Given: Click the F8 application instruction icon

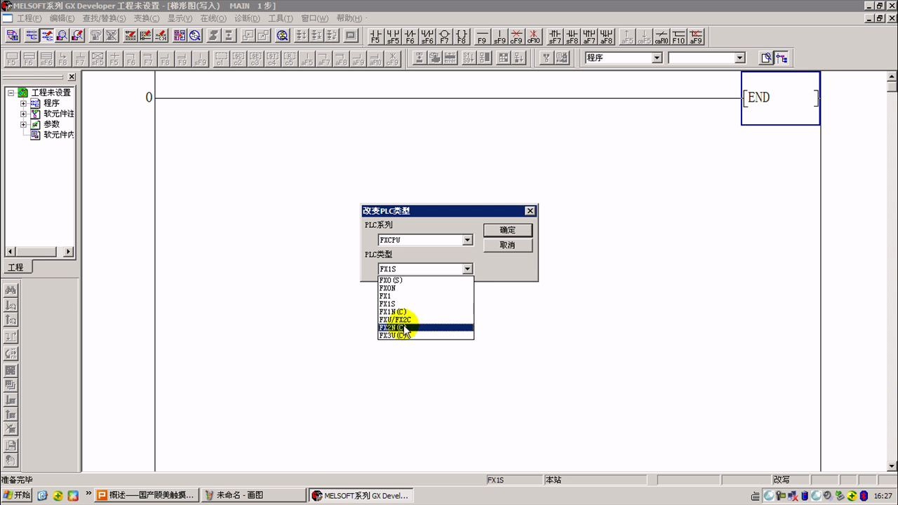Looking at the screenshot, I should point(462,36).
